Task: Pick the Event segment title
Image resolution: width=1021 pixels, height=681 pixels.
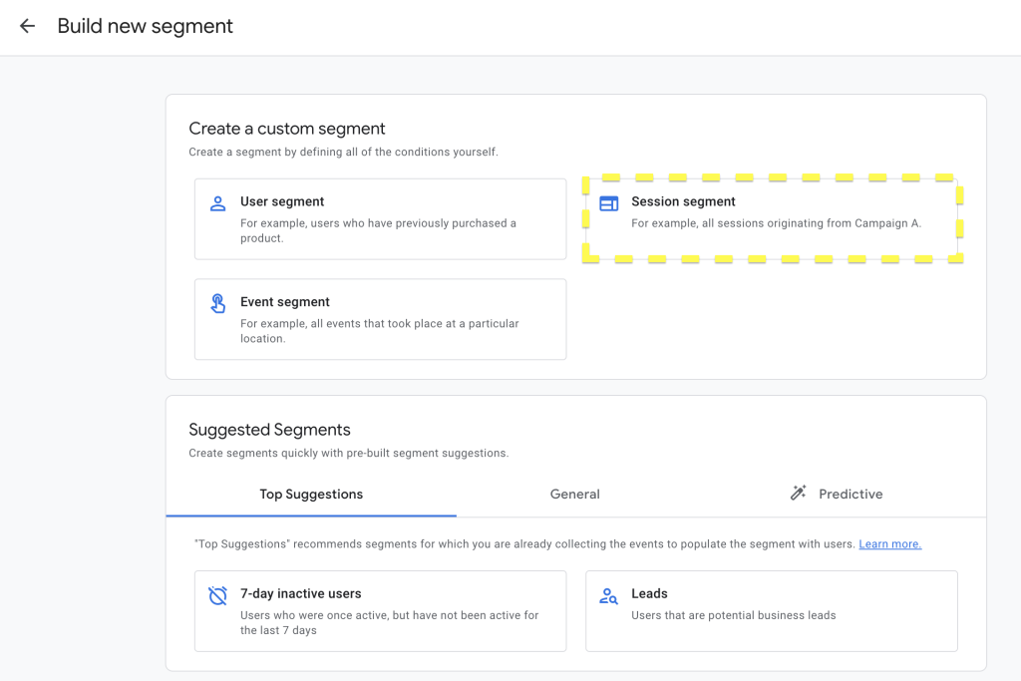Action: (285, 302)
